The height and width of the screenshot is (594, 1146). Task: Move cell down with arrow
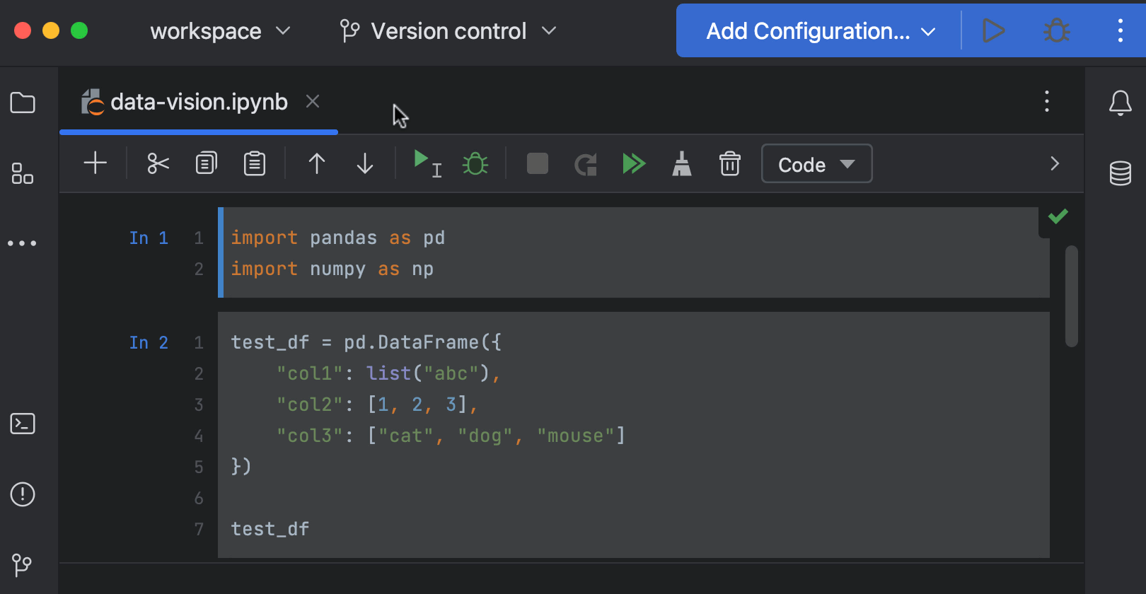(x=364, y=163)
